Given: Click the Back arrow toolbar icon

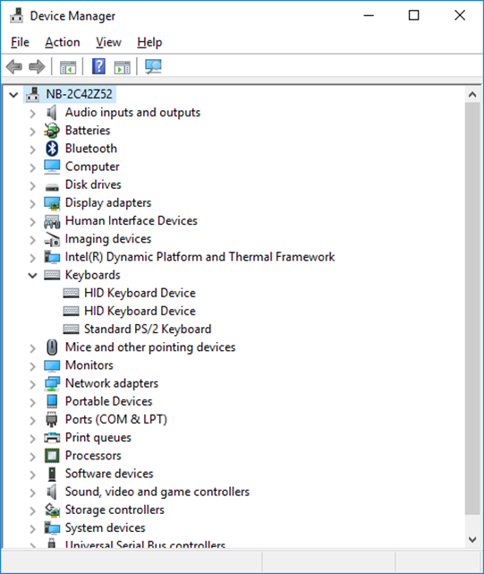Looking at the screenshot, I should [x=14, y=66].
